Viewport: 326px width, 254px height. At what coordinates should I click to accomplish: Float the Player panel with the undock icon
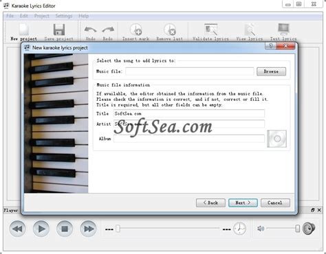point(312,210)
